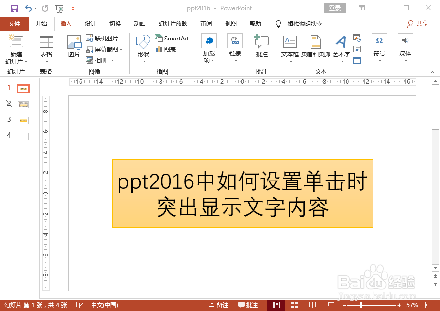Go to next slide arrow in scrollbar
The height and width of the screenshot is (311, 440).
pos(435,285)
